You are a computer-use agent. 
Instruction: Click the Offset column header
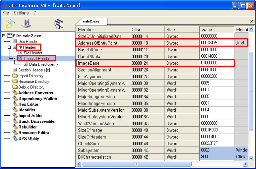point(147,30)
